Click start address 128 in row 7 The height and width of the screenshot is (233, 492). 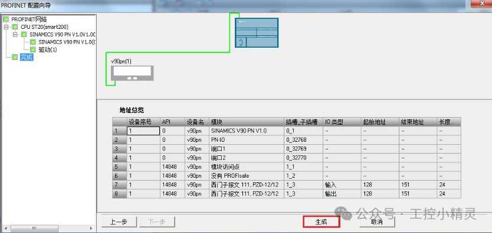(380, 185)
